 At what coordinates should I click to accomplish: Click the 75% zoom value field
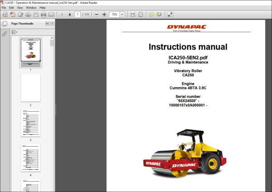click(x=115, y=15)
